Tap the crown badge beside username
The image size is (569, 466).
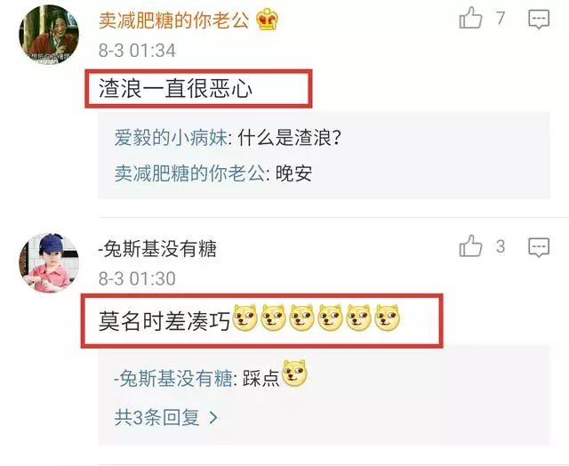click(x=268, y=20)
